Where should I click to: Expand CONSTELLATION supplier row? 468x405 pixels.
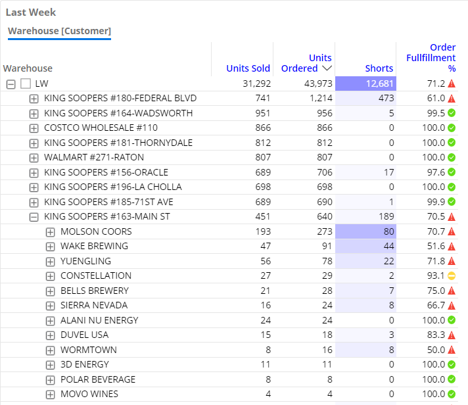pyautogui.click(x=50, y=276)
